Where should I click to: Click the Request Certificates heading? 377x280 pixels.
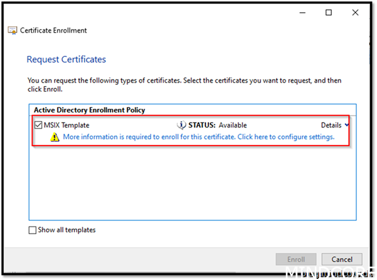pyautogui.click(x=66, y=59)
